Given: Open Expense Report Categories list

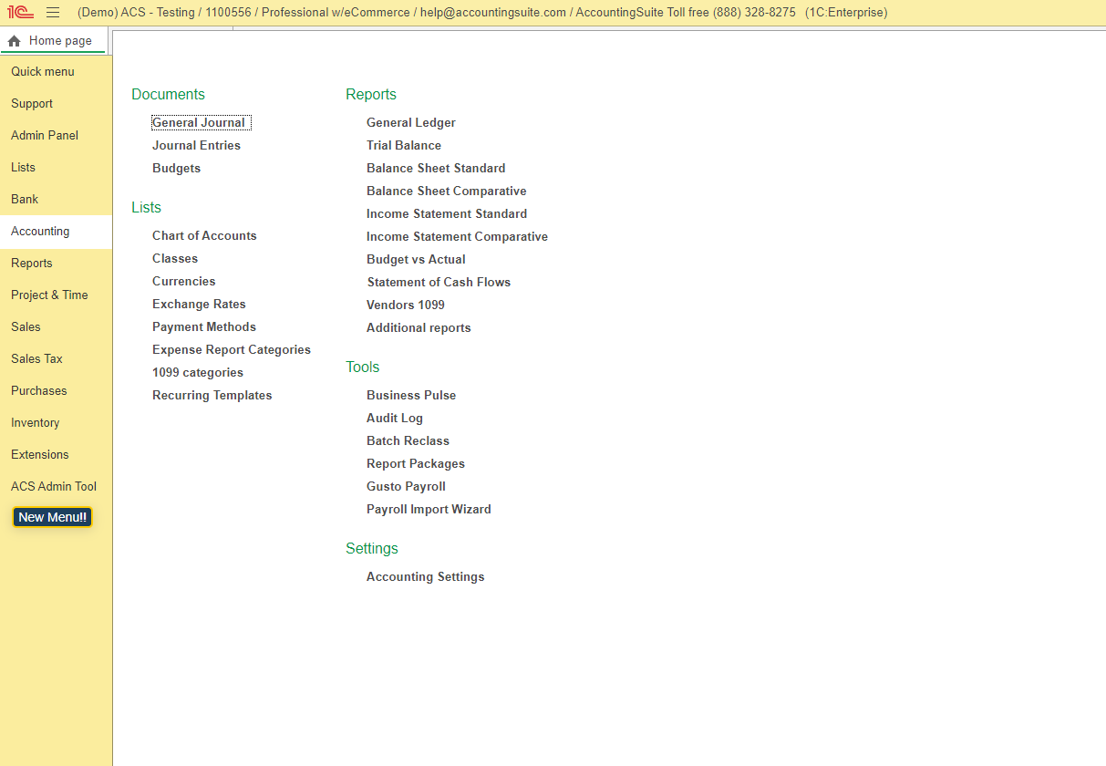Looking at the screenshot, I should (x=232, y=350).
